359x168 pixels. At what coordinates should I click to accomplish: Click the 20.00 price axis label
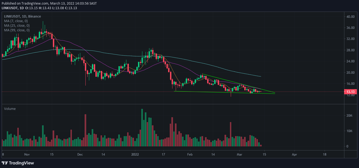pyautogui.click(x=351, y=73)
